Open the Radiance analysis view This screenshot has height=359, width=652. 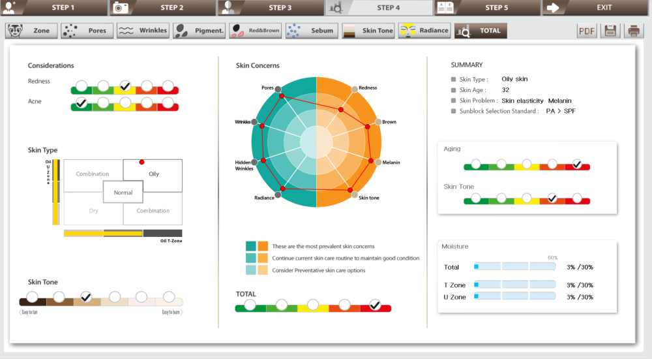pyautogui.click(x=424, y=31)
